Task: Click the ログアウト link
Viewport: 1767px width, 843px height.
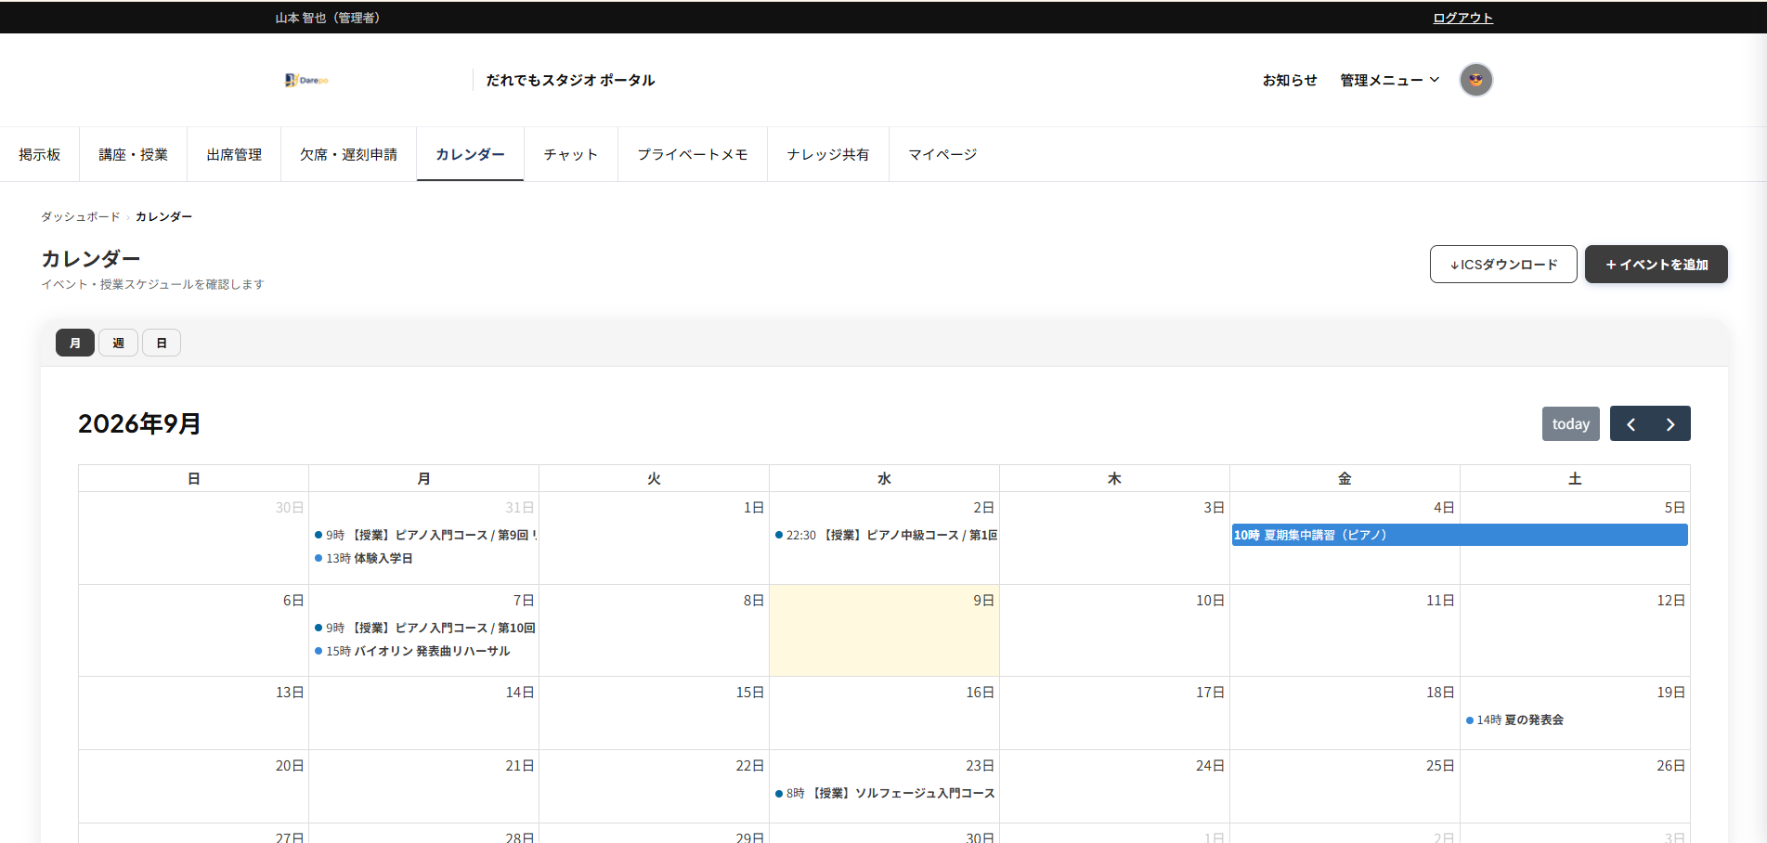Action: click(1462, 18)
